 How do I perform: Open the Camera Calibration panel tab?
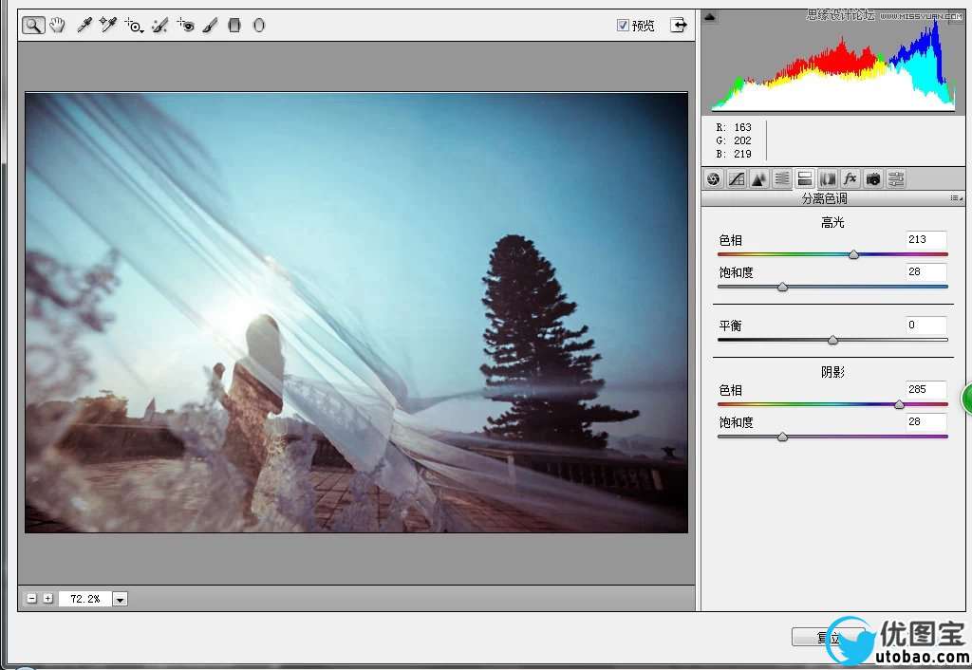tap(873, 179)
